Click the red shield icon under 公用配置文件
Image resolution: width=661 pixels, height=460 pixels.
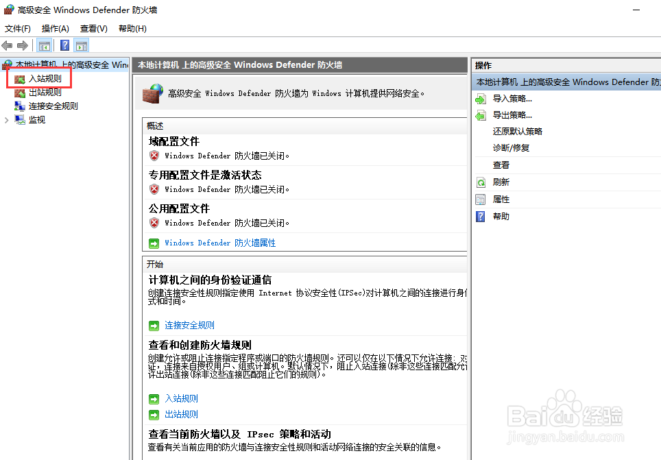[x=154, y=223]
